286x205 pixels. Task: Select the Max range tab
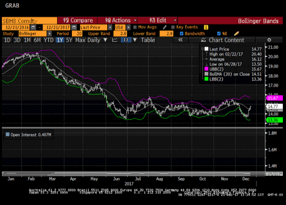point(80,40)
